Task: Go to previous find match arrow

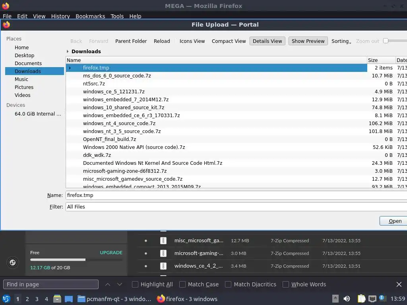Action: tap(108, 284)
